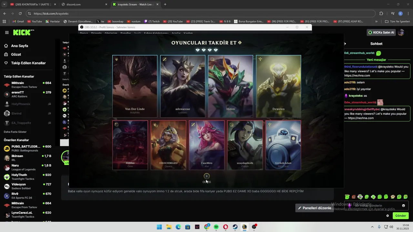Screen dimensions: 413x232
Task: Open the Gmail bookmark
Action: [x=18, y=22]
